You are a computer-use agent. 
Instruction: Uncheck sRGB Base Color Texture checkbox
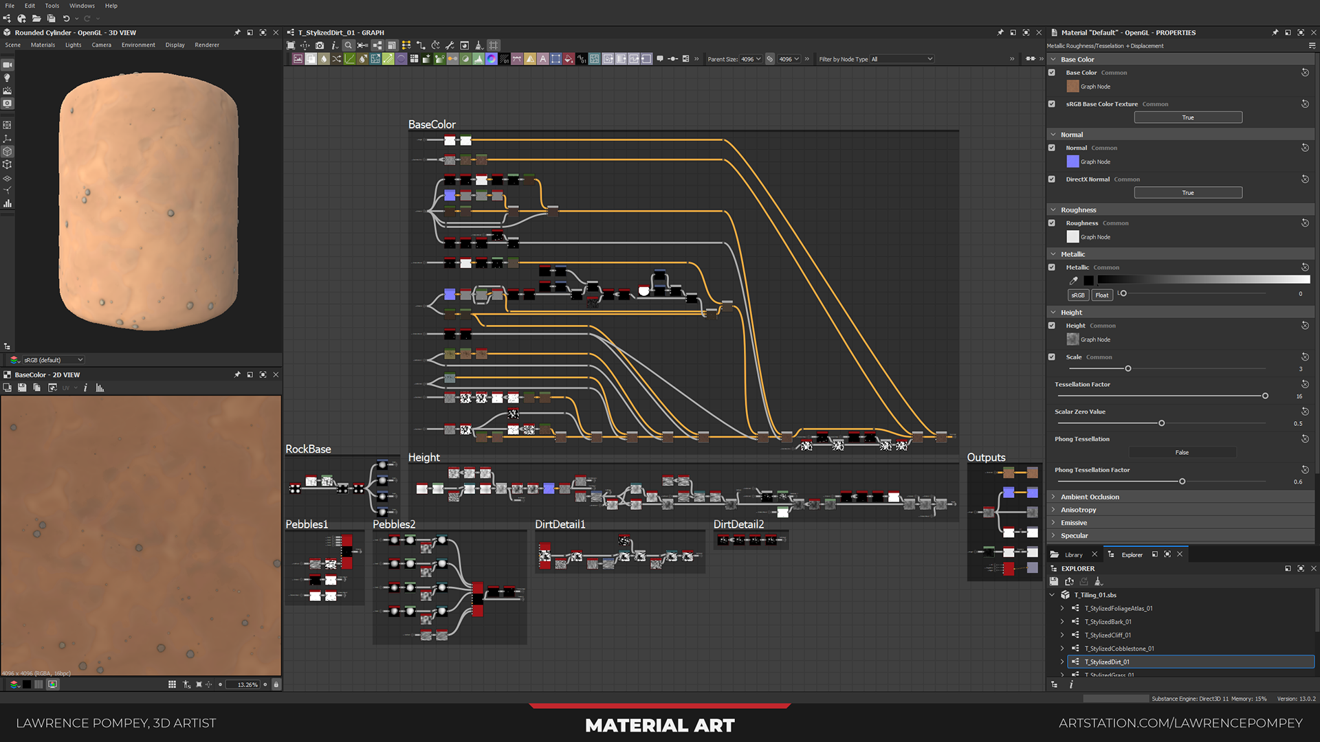[1052, 104]
